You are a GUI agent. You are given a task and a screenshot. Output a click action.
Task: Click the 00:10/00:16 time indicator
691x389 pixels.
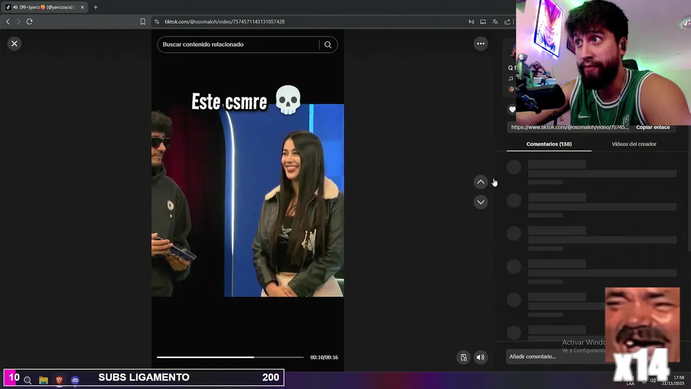click(324, 357)
